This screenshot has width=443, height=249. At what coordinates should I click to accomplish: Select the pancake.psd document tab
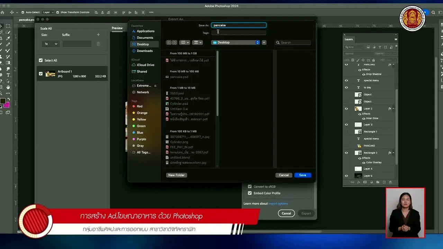tap(27, 20)
